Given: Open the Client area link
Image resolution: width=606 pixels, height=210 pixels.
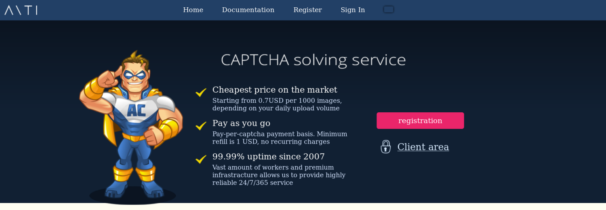Looking at the screenshot, I should pyautogui.click(x=423, y=147).
